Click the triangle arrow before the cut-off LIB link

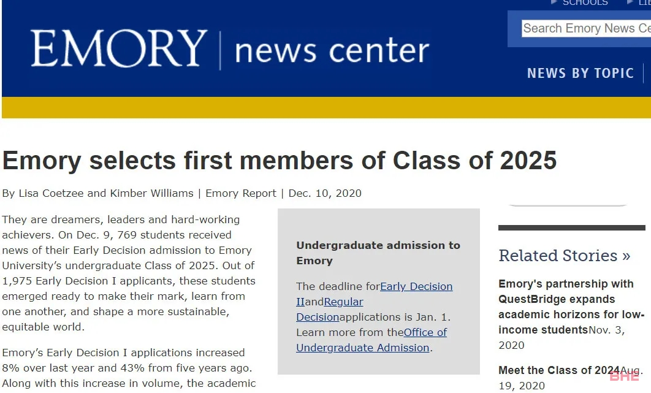[x=630, y=2]
